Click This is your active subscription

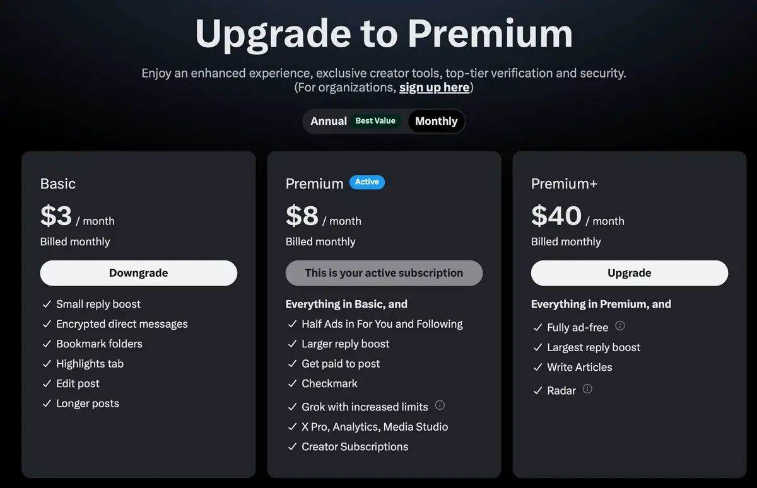click(384, 272)
